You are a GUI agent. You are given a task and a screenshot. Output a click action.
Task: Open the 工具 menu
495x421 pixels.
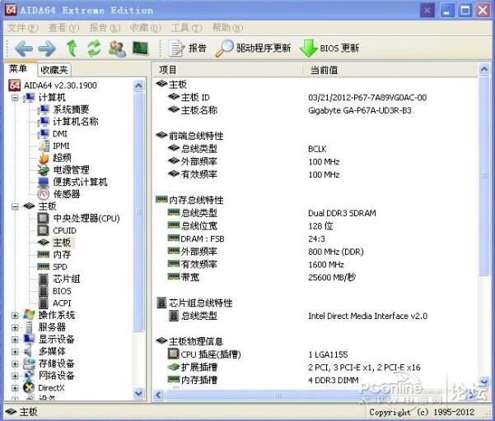coord(187,28)
